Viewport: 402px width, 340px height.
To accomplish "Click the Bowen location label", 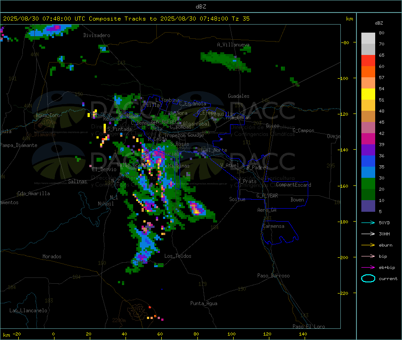I will [297, 200].
